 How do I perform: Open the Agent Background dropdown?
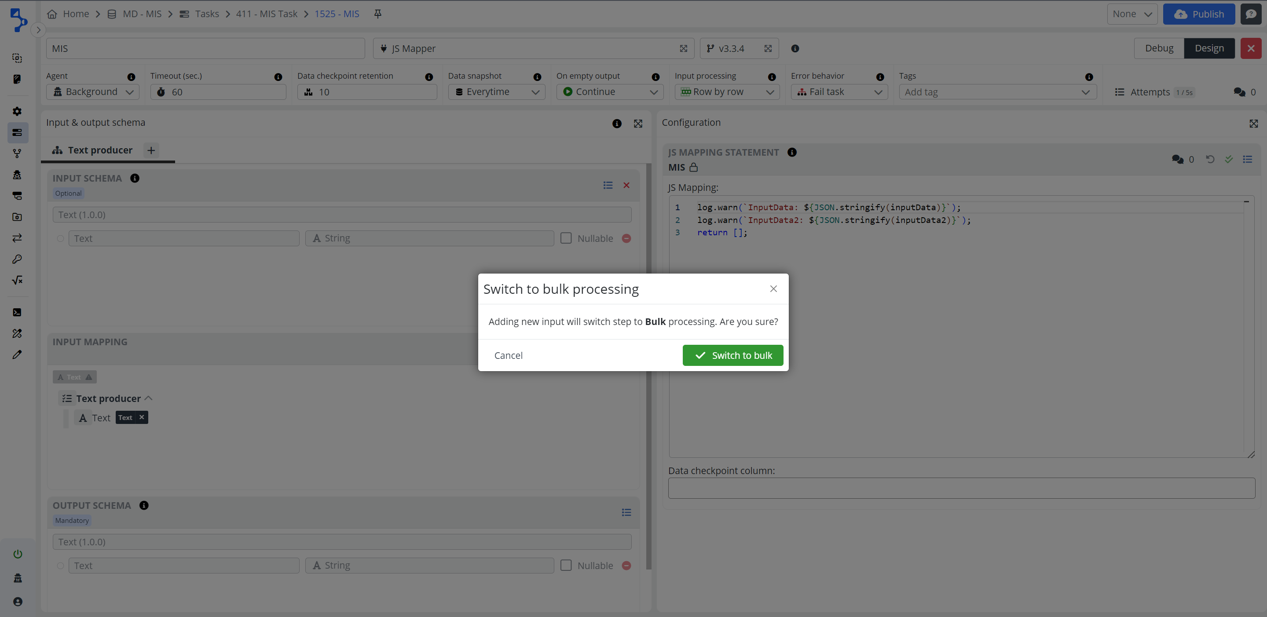coord(93,92)
